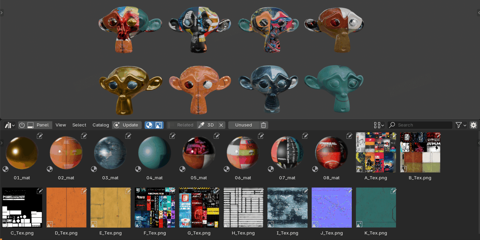Click the edit icon on 05_mat
The width and height of the screenshot is (480, 240).
[x=217, y=136]
